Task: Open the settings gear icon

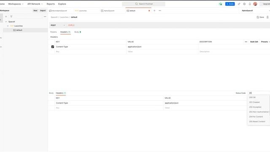Action: pyautogui.click(x=244, y=4)
